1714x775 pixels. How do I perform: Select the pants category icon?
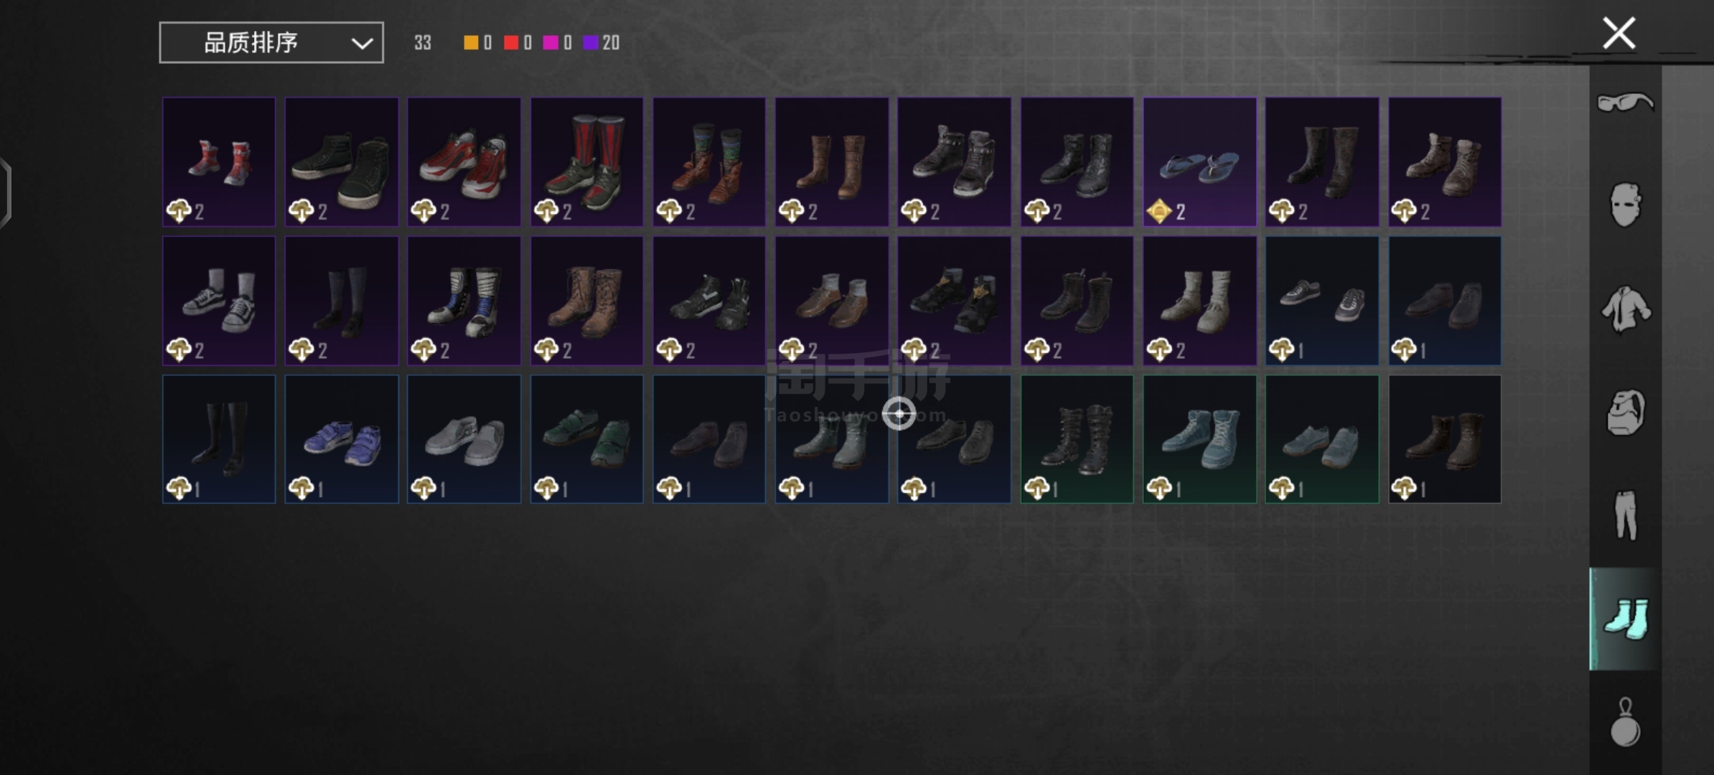coord(1625,515)
